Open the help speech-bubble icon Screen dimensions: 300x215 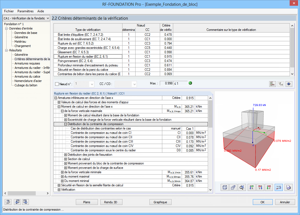pos(8,202)
